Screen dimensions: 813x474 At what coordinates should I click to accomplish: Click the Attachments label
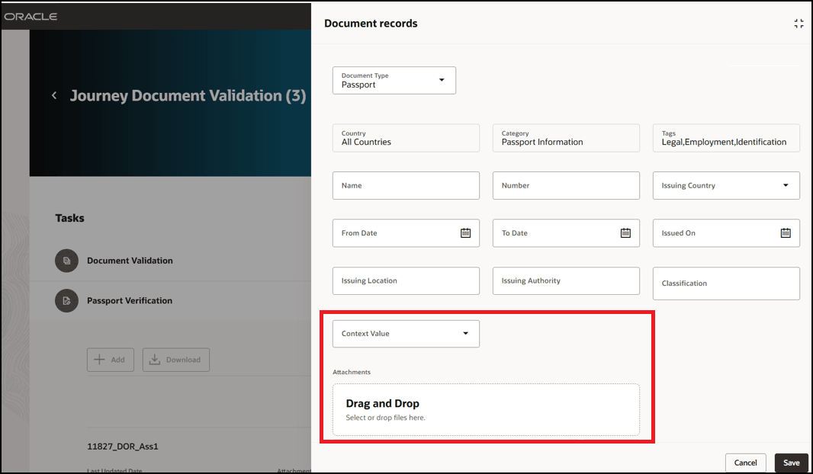352,372
